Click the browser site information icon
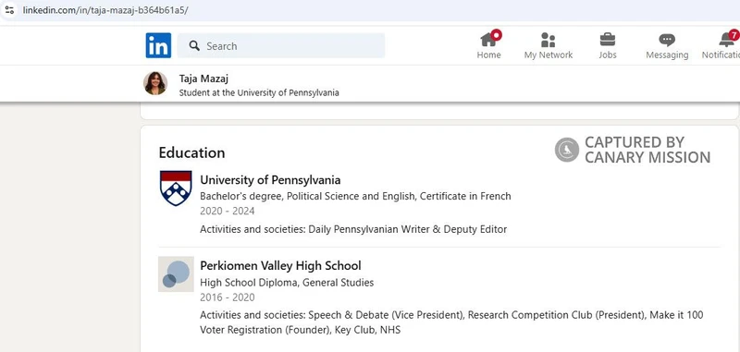This screenshot has height=352, width=740. tap(9, 10)
